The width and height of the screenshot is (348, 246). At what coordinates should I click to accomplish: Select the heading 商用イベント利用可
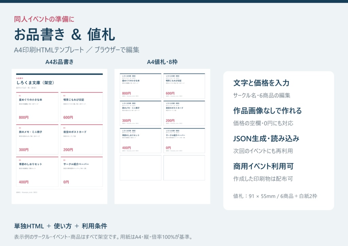click(x=263, y=166)
